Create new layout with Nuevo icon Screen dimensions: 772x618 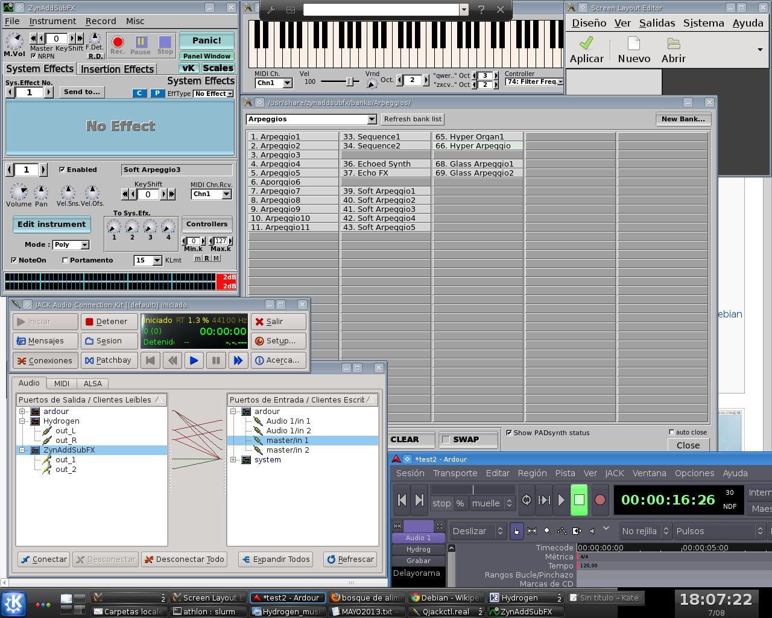(x=634, y=49)
